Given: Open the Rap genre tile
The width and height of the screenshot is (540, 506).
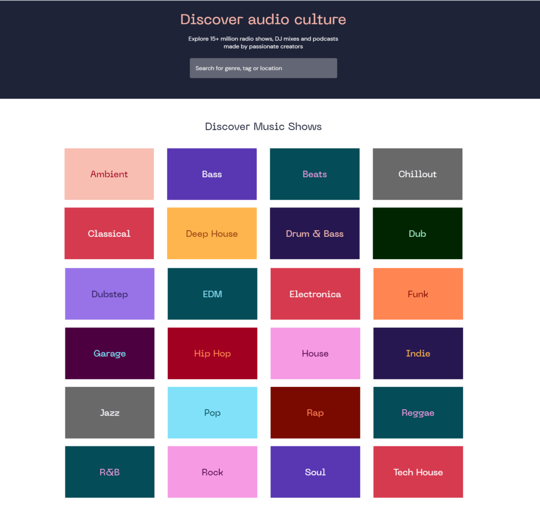Looking at the screenshot, I should (315, 413).
